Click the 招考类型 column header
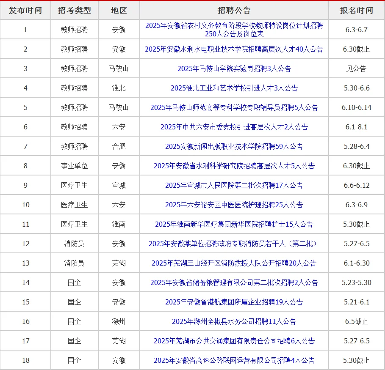The height and width of the screenshot is (370, 385). [75, 10]
